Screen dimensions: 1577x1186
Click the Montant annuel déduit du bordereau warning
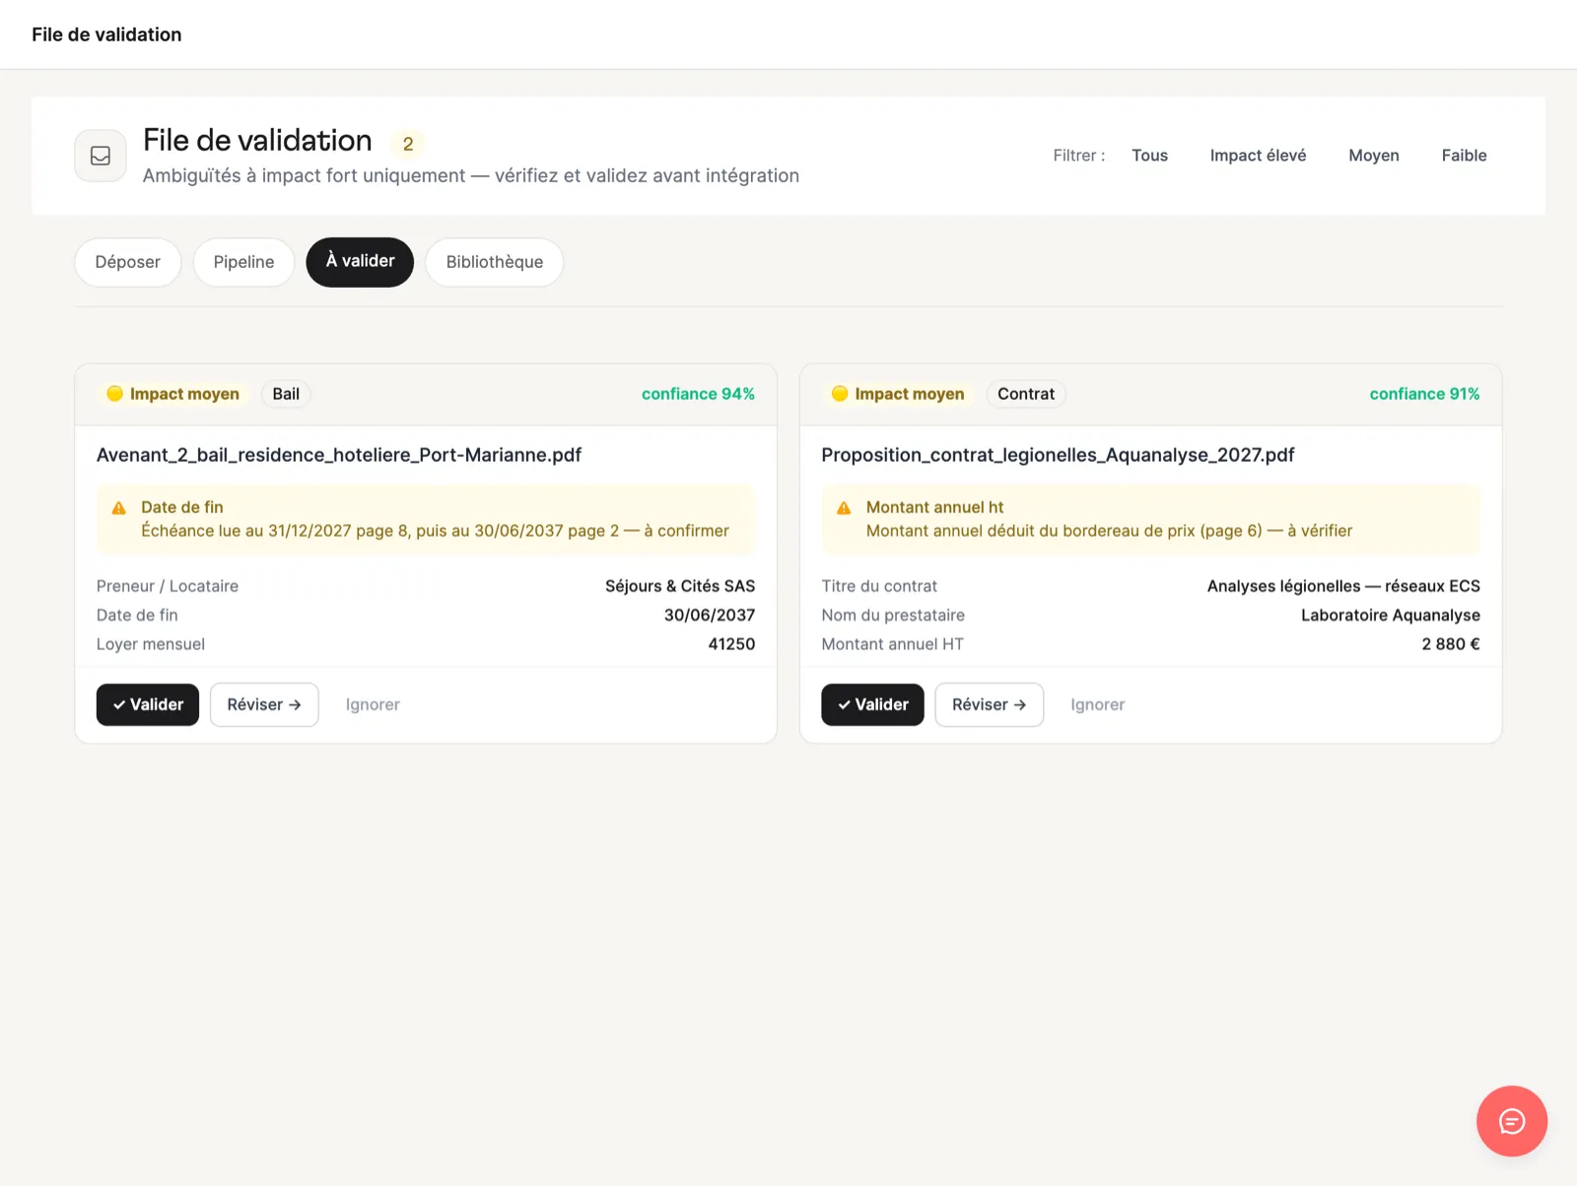1109,531
